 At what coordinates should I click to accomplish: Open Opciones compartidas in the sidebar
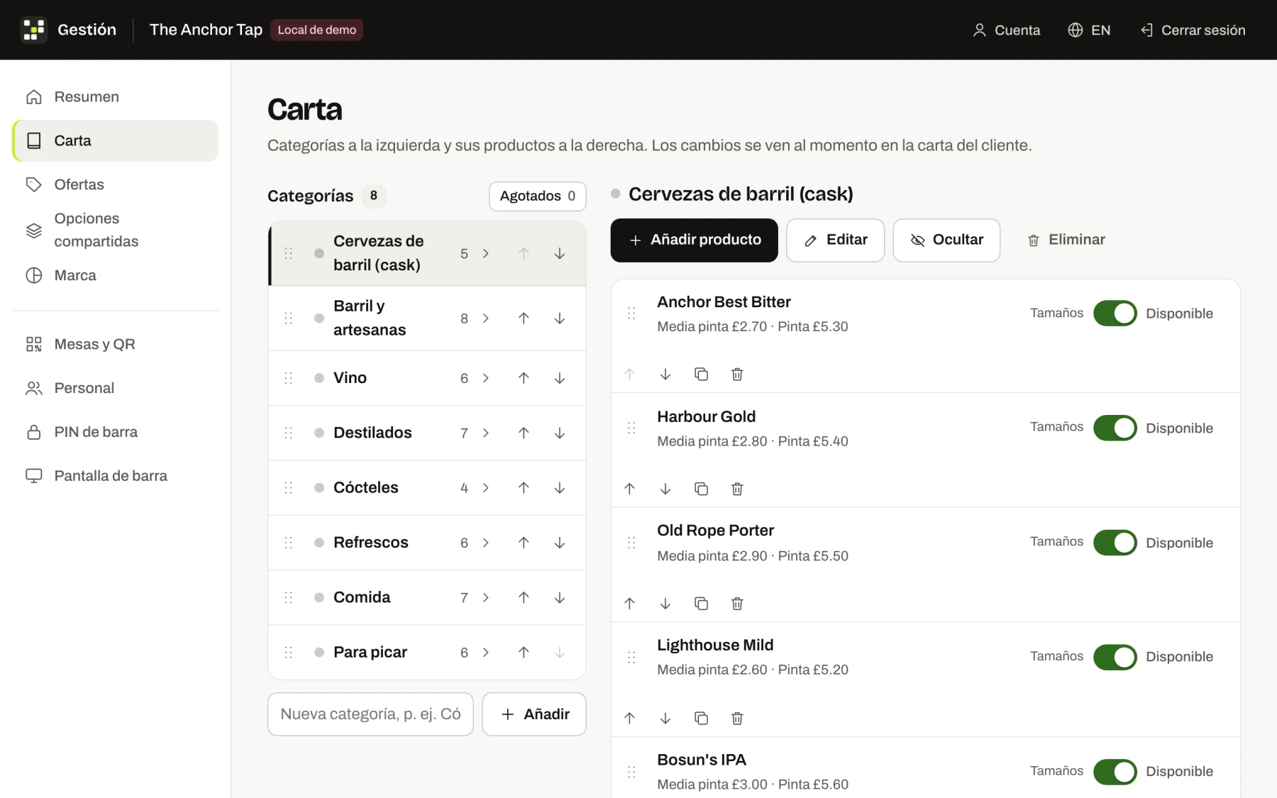pos(115,230)
